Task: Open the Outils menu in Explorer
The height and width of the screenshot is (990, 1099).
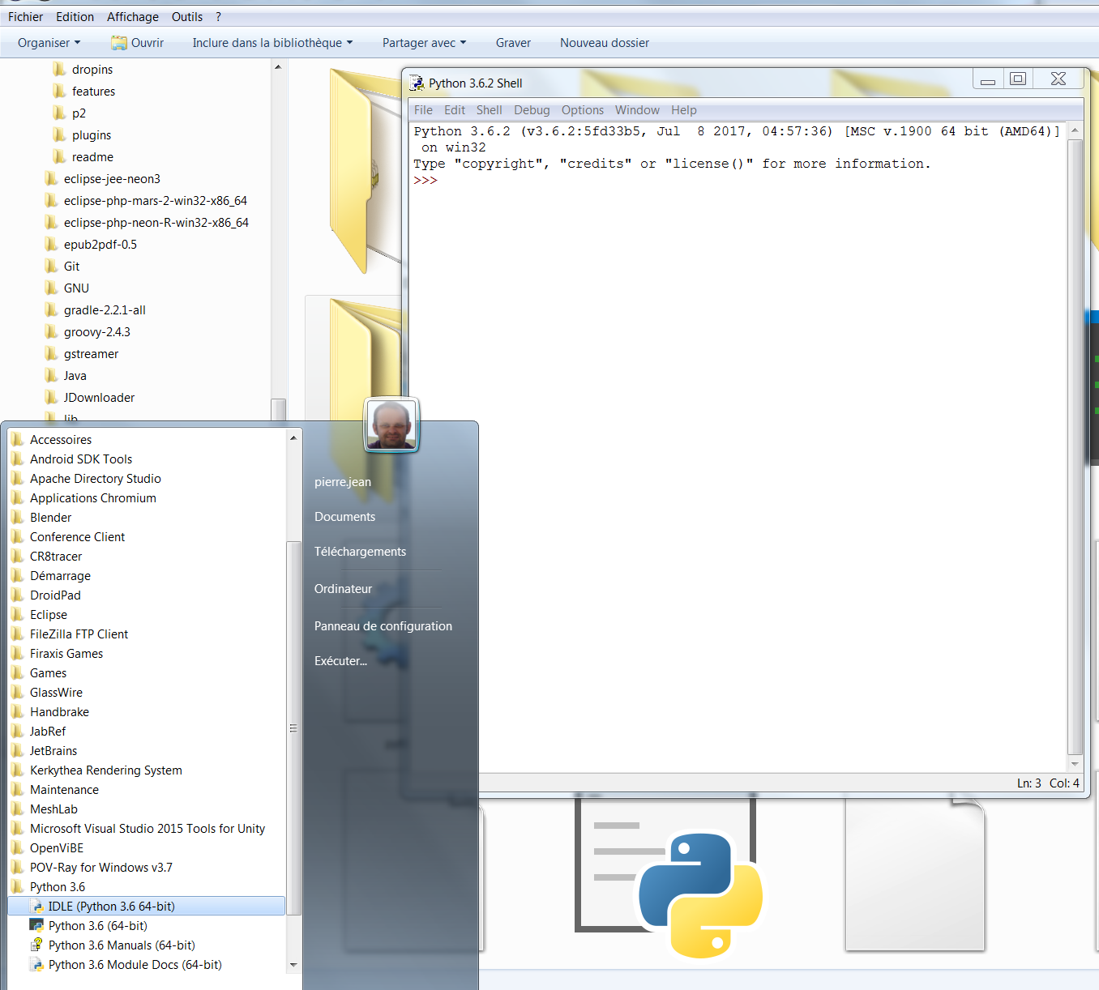Action: click(187, 17)
